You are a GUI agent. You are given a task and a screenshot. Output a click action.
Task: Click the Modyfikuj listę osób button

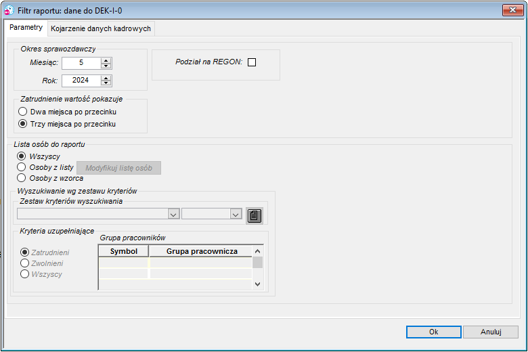tap(119, 168)
